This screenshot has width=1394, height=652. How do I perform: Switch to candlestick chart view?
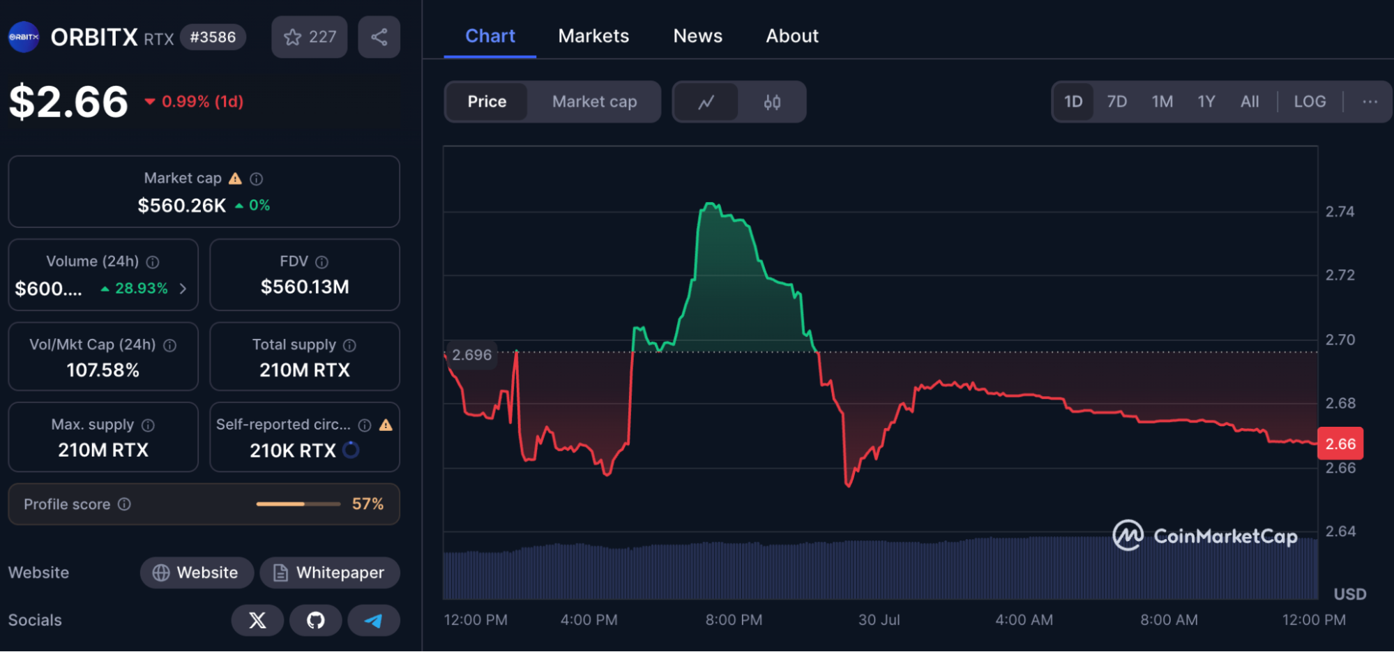(772, 102)
